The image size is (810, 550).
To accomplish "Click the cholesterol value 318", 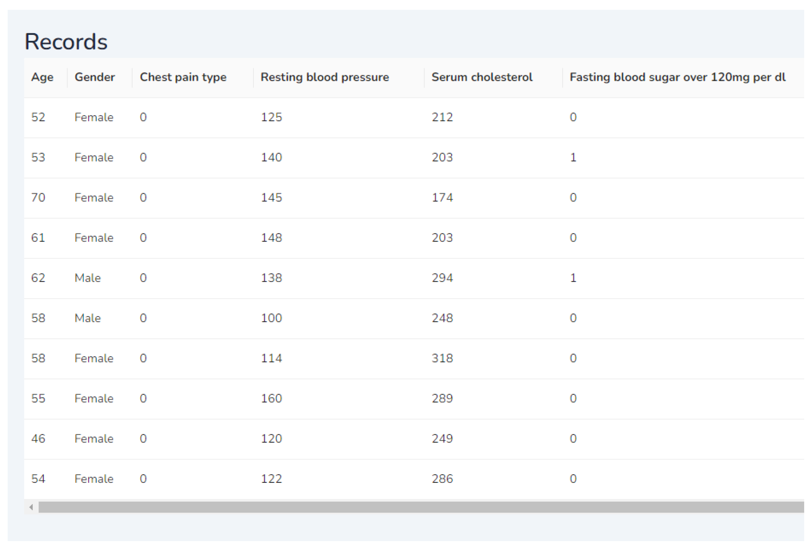I will (442, 358).
